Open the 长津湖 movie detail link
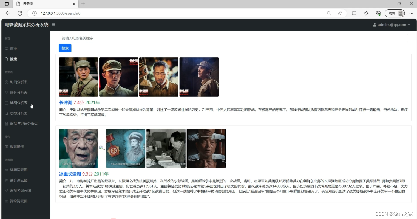Screen dimensions: 417x219 pyautogui.click(x=66, y=103)
